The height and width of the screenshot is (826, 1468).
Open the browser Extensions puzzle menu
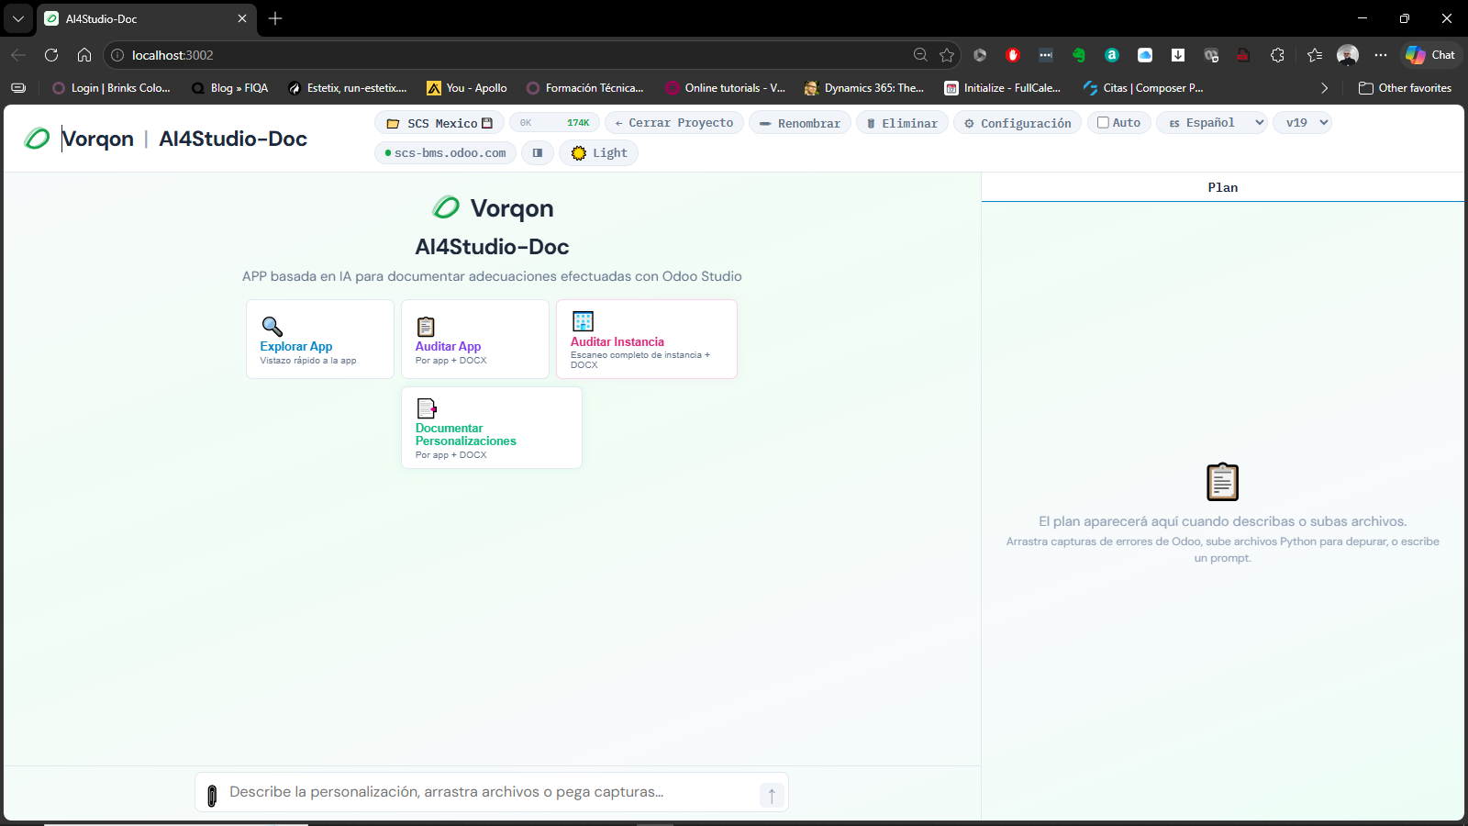coord(1277,55)
